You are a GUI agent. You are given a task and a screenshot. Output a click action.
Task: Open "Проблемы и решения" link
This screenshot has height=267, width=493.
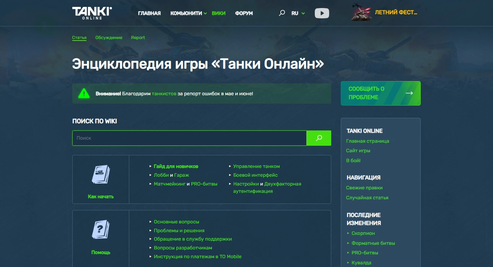(x=179, y=231)
